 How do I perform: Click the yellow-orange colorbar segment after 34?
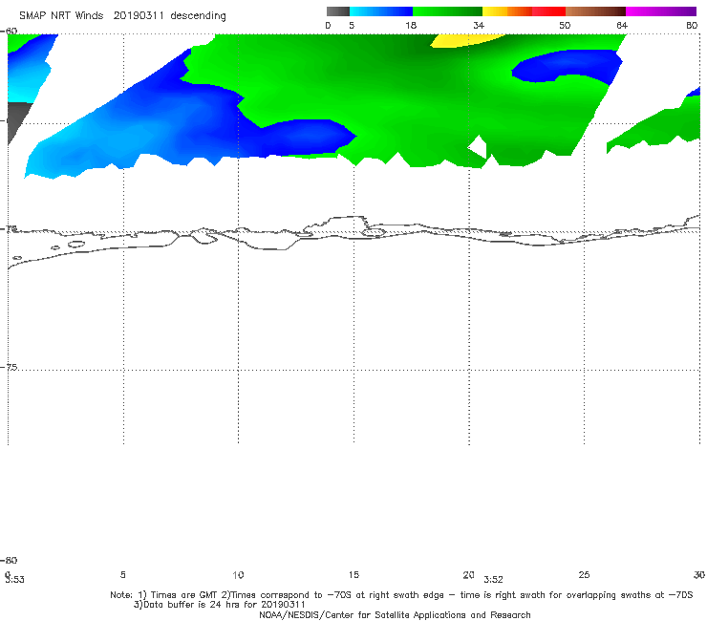(506, 11)
